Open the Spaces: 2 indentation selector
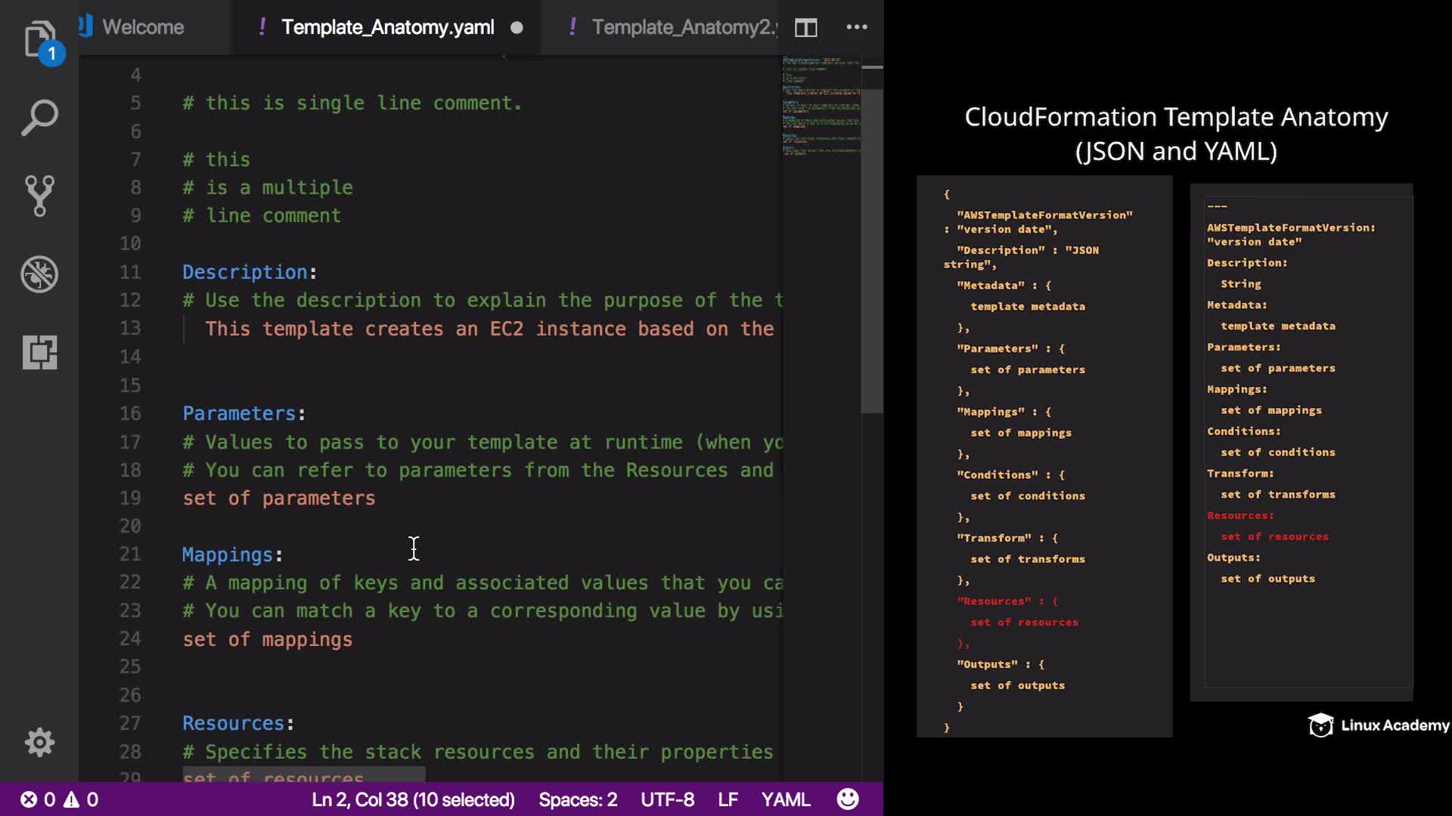This screenshot has width=1452, height=816. click(578, 799)
